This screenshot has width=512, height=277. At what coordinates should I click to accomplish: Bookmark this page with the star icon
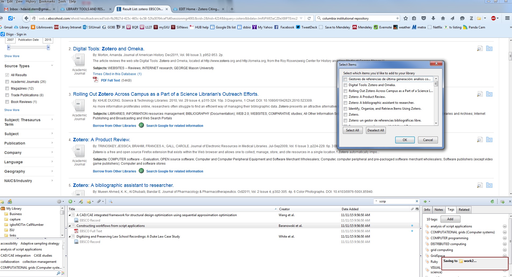[406, 18]
